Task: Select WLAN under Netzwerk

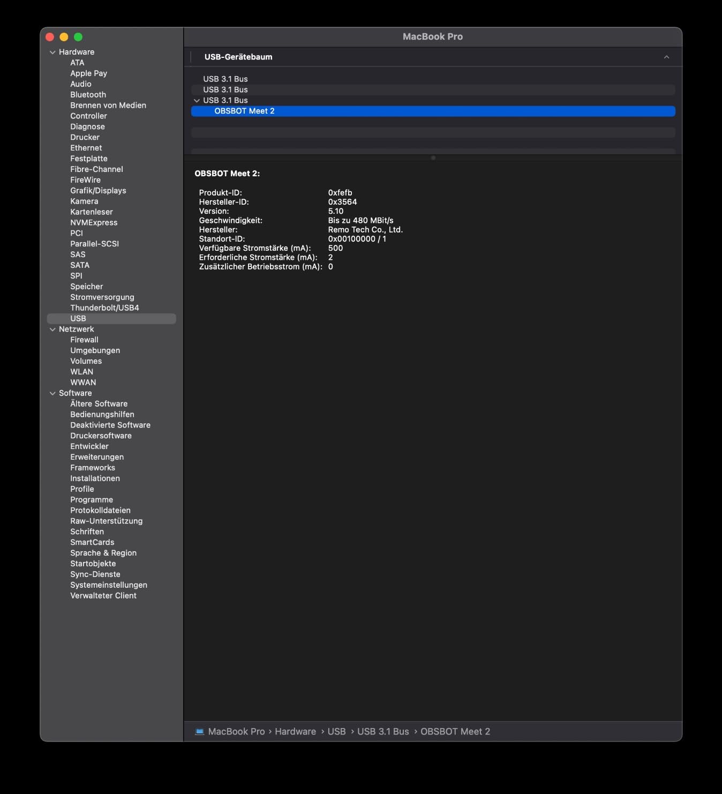Action: click(x=81, y=372)
